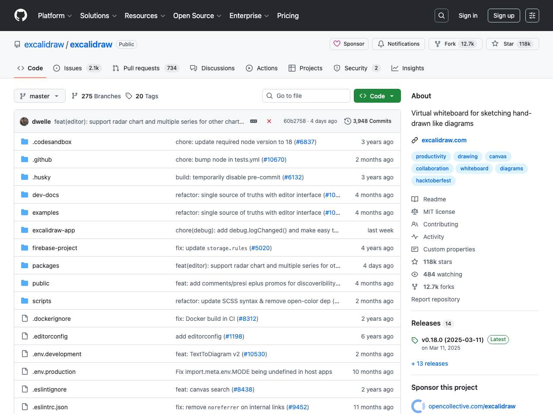
Task: Click the Sponsor heart button
Action: pyautogui.click(x=349, y=44)
